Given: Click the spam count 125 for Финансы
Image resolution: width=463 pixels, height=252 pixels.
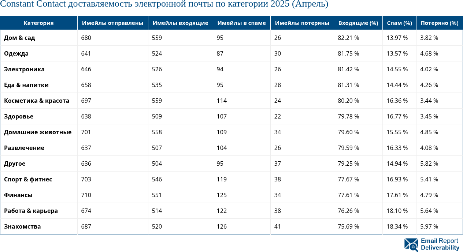Looking at the screenshot, I should coord(222,195).
